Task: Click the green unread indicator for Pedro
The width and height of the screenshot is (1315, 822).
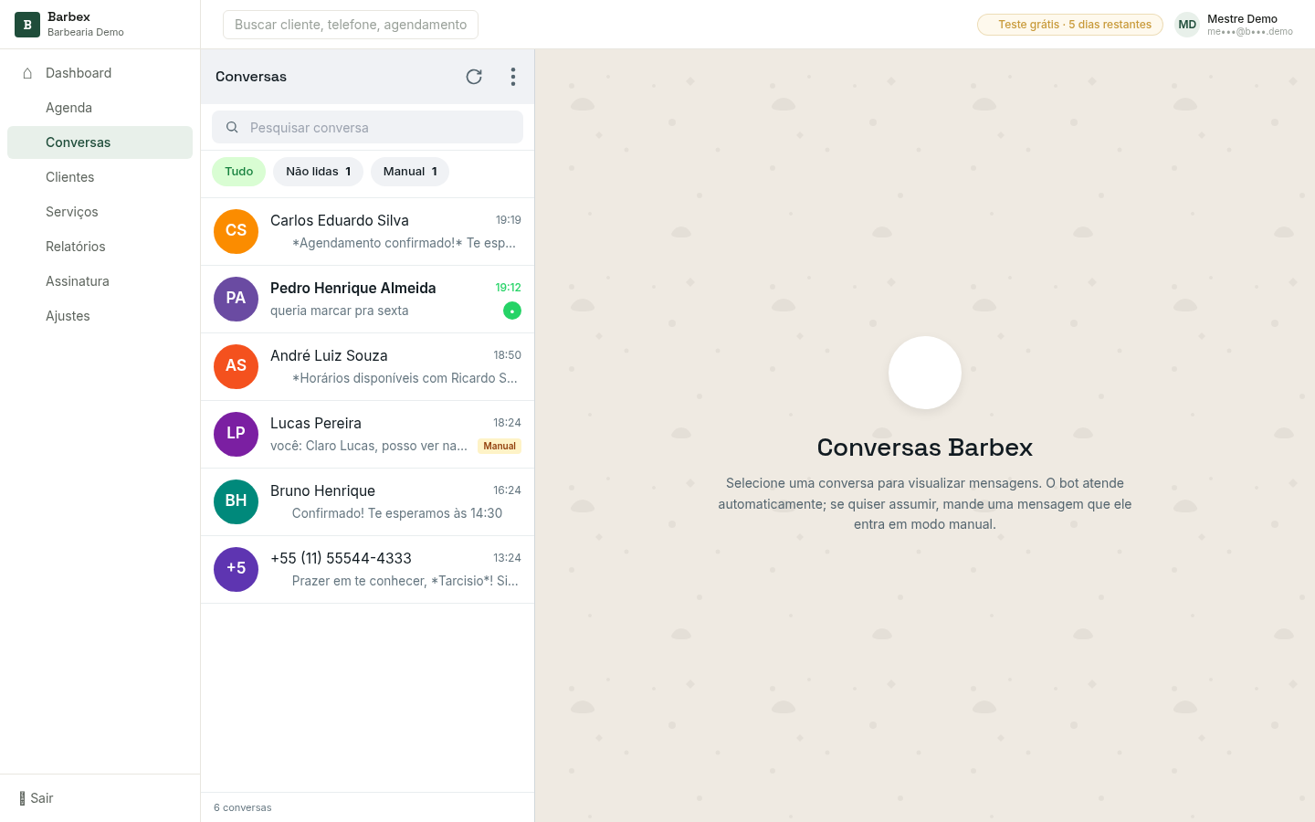Action: point(512,311)
